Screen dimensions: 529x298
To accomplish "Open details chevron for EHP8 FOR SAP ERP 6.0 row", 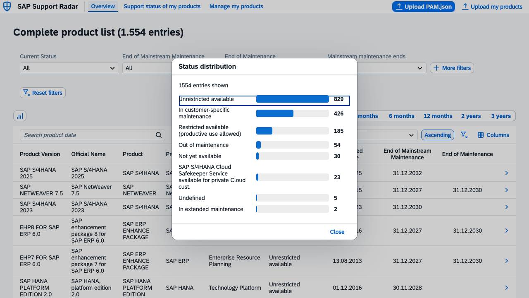I will click(507, 231).
